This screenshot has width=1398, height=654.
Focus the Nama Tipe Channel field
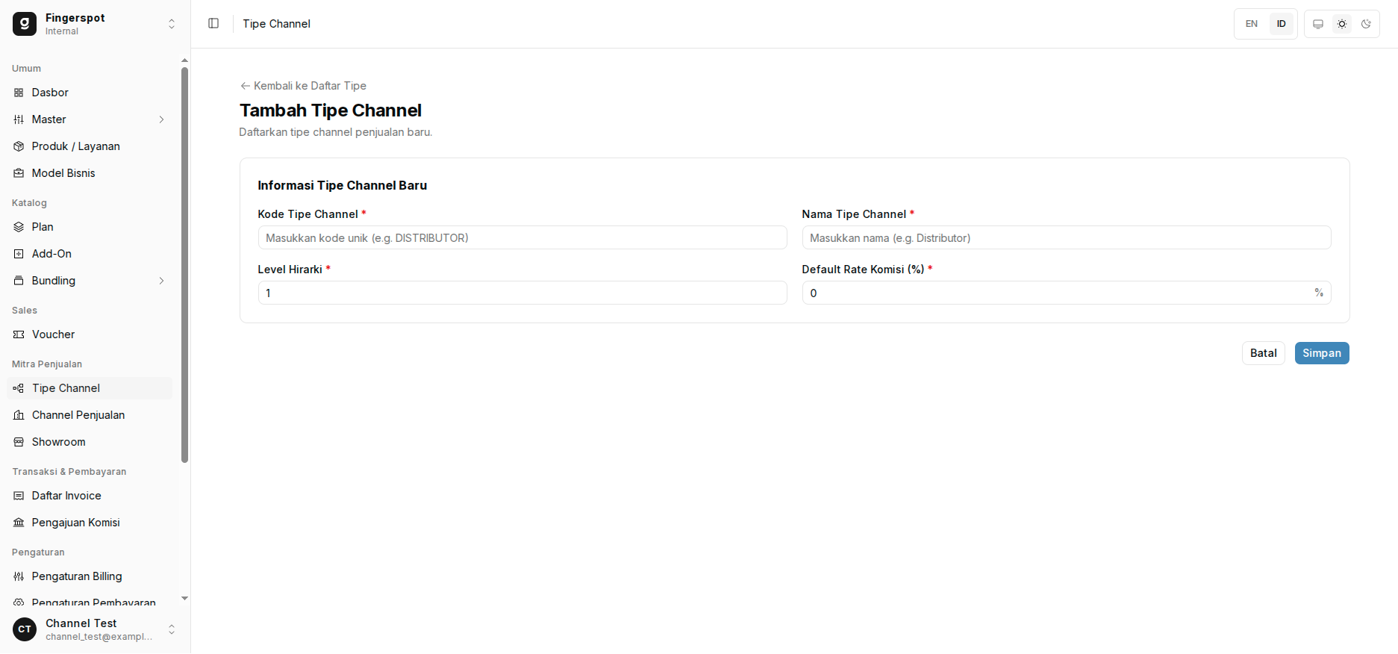coord(1066,237)
